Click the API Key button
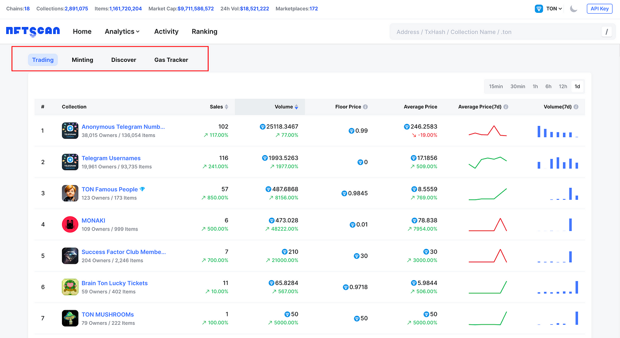620x338 pixels. click(600, 9)
